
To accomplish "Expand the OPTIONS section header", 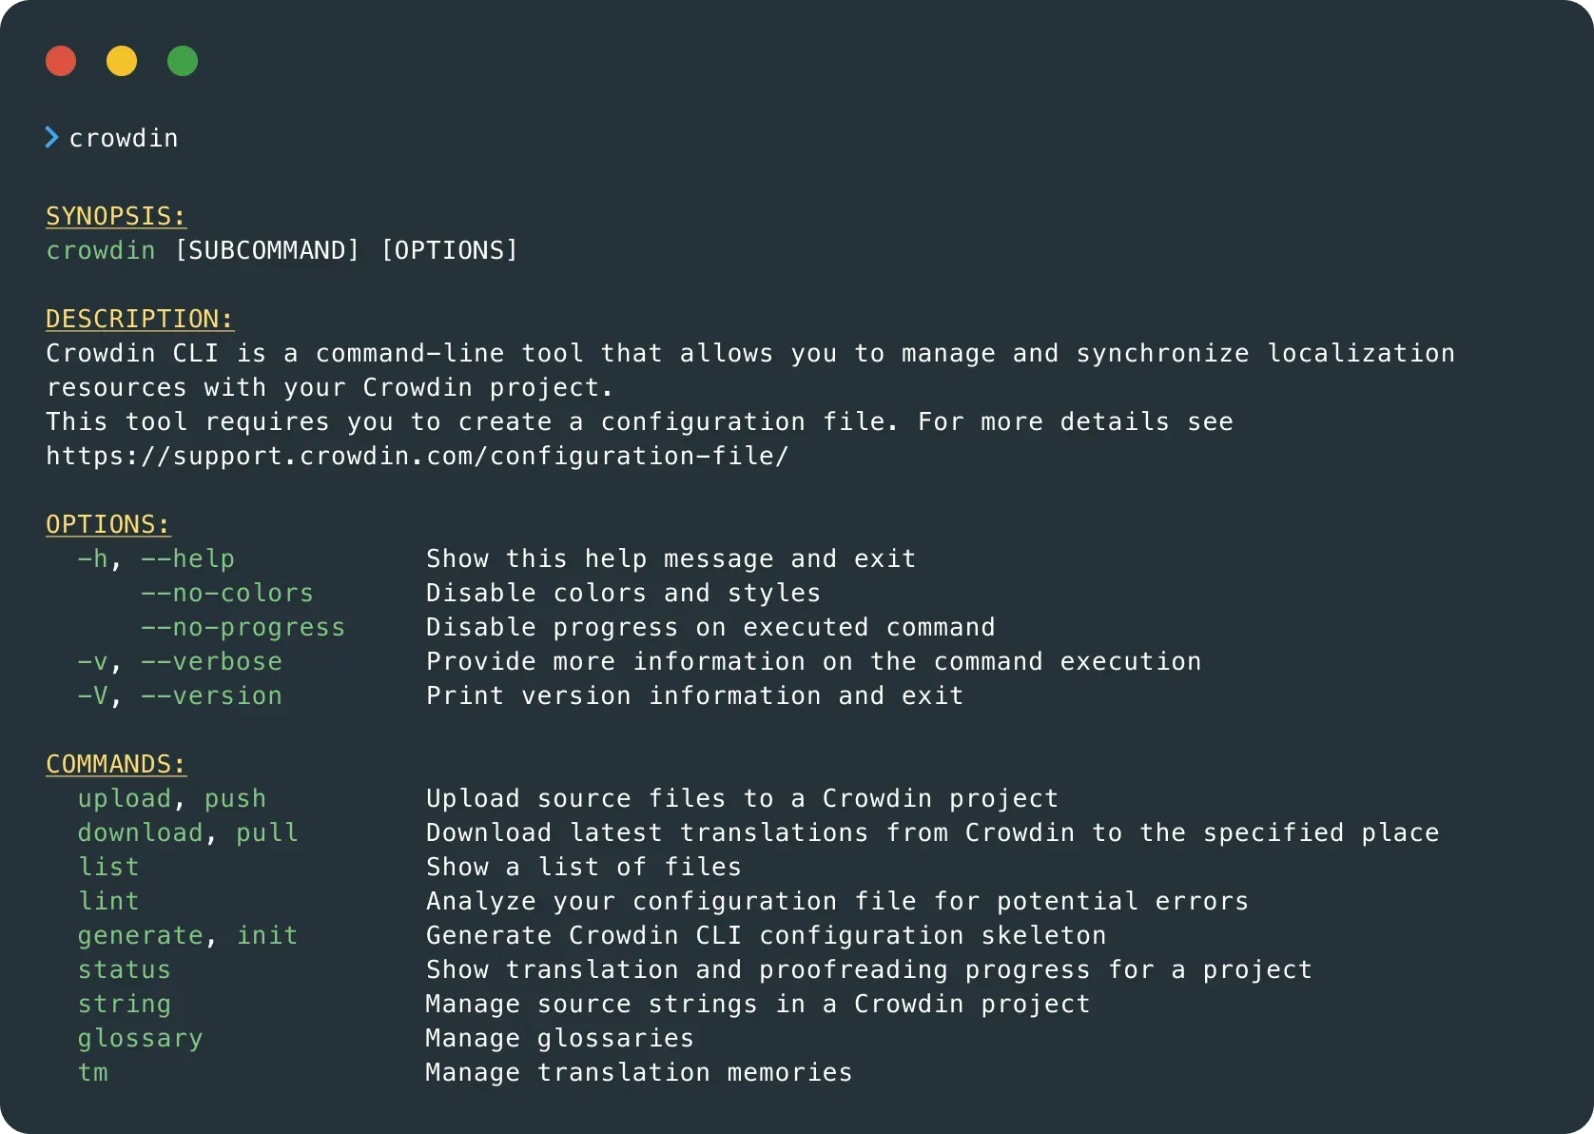I will [107, 523].
